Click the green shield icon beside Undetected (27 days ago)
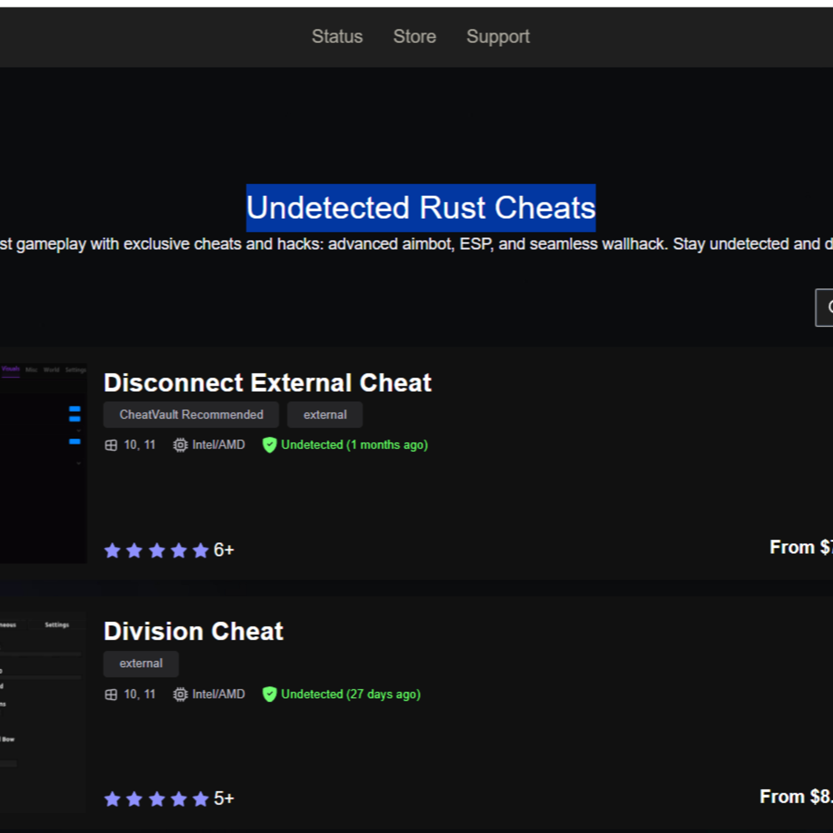Viewport: 833px width, 833px height. click(x=269, y=695)
